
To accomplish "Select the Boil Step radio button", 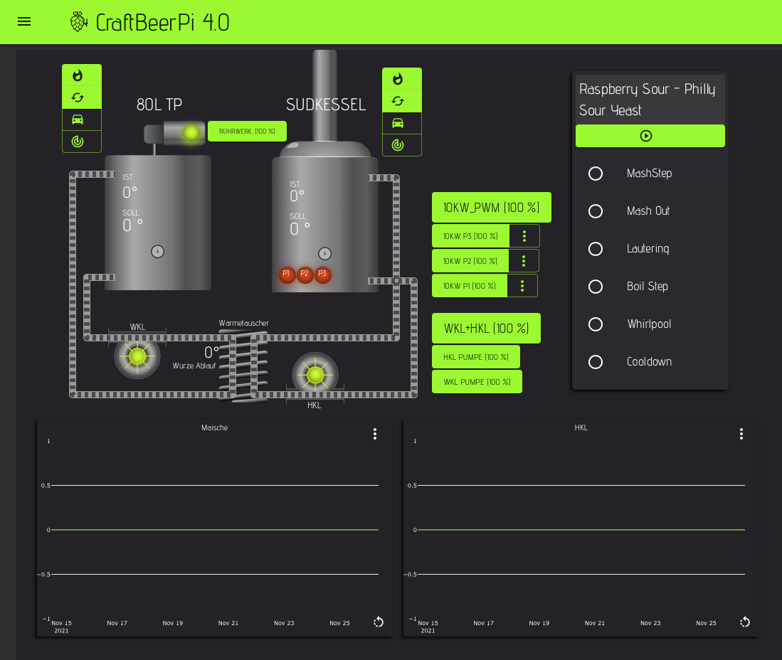I will click(596, 287).
